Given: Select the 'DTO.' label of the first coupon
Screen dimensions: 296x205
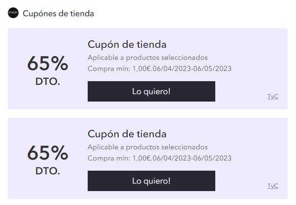Looking at the screenshot, I should pyautogui.click(x=48, y=82).
